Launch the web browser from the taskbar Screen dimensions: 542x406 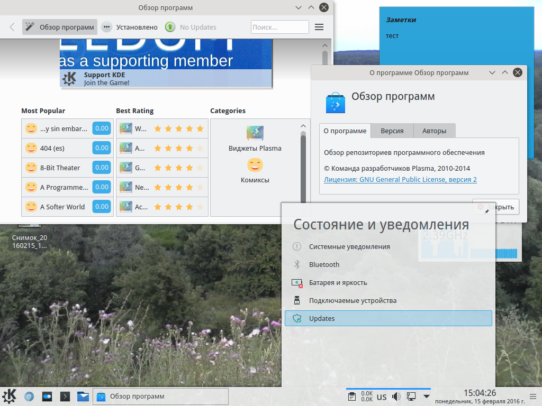(29, 396)
